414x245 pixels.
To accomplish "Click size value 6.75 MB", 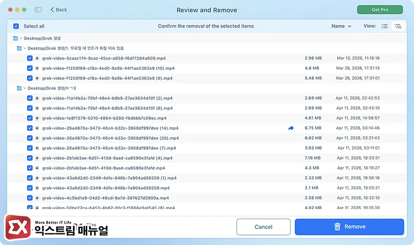I will point(313,128).
